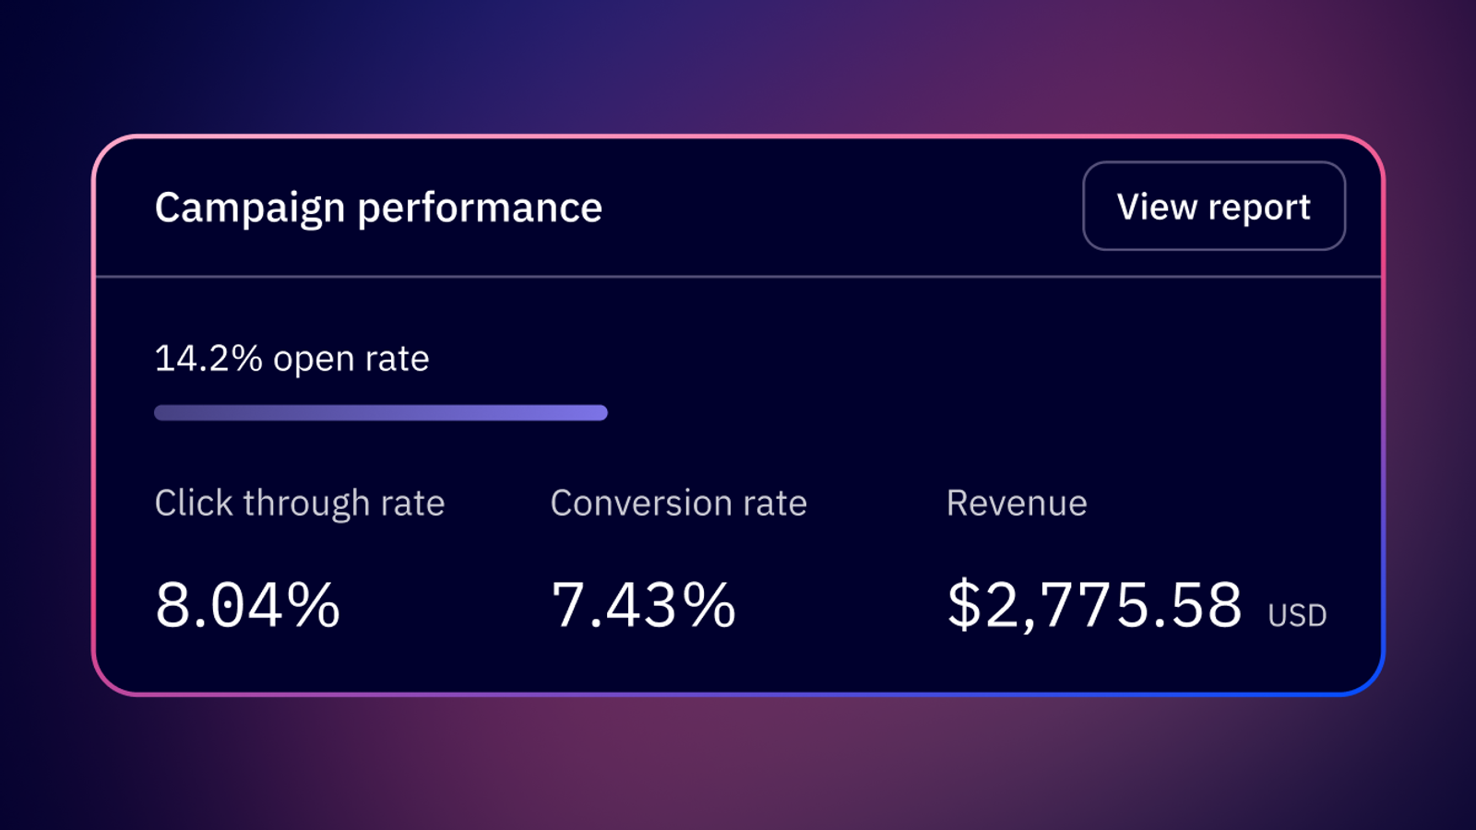The image size is (1476, 830).
Task: Click the $2,775.58 revenue amount
Action: click(1095, 606)
